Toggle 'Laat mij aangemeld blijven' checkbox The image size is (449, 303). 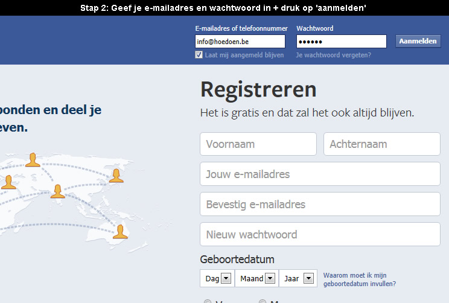(x=199, y=55)
